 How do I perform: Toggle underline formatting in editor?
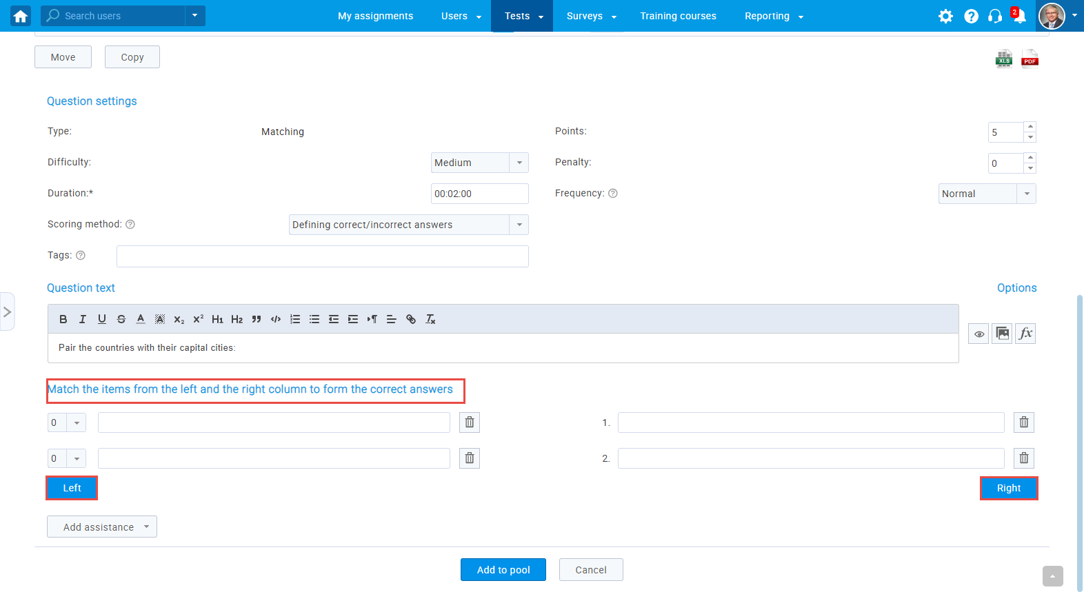102,319
